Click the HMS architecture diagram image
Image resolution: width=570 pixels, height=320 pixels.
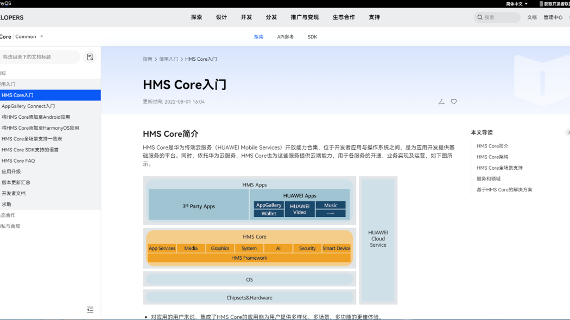point(270,240)
